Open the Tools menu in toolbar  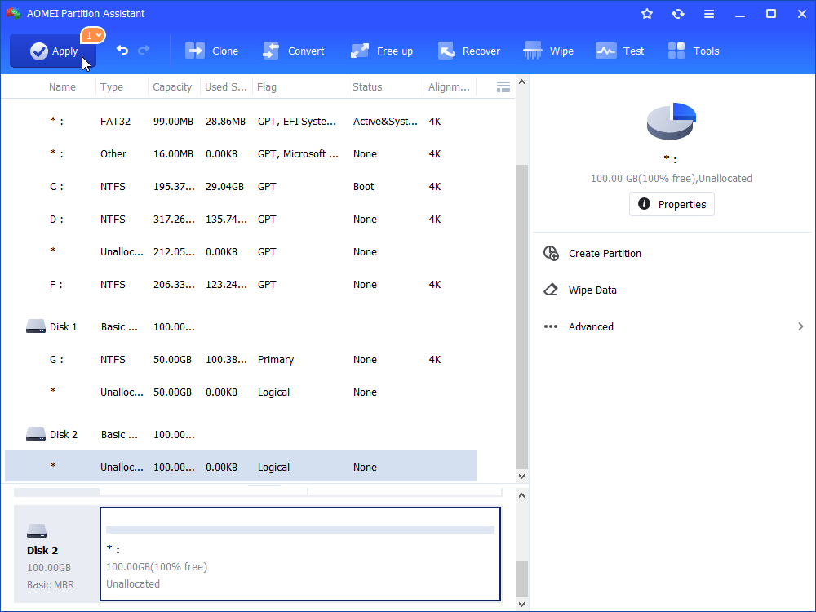point(694,51)
